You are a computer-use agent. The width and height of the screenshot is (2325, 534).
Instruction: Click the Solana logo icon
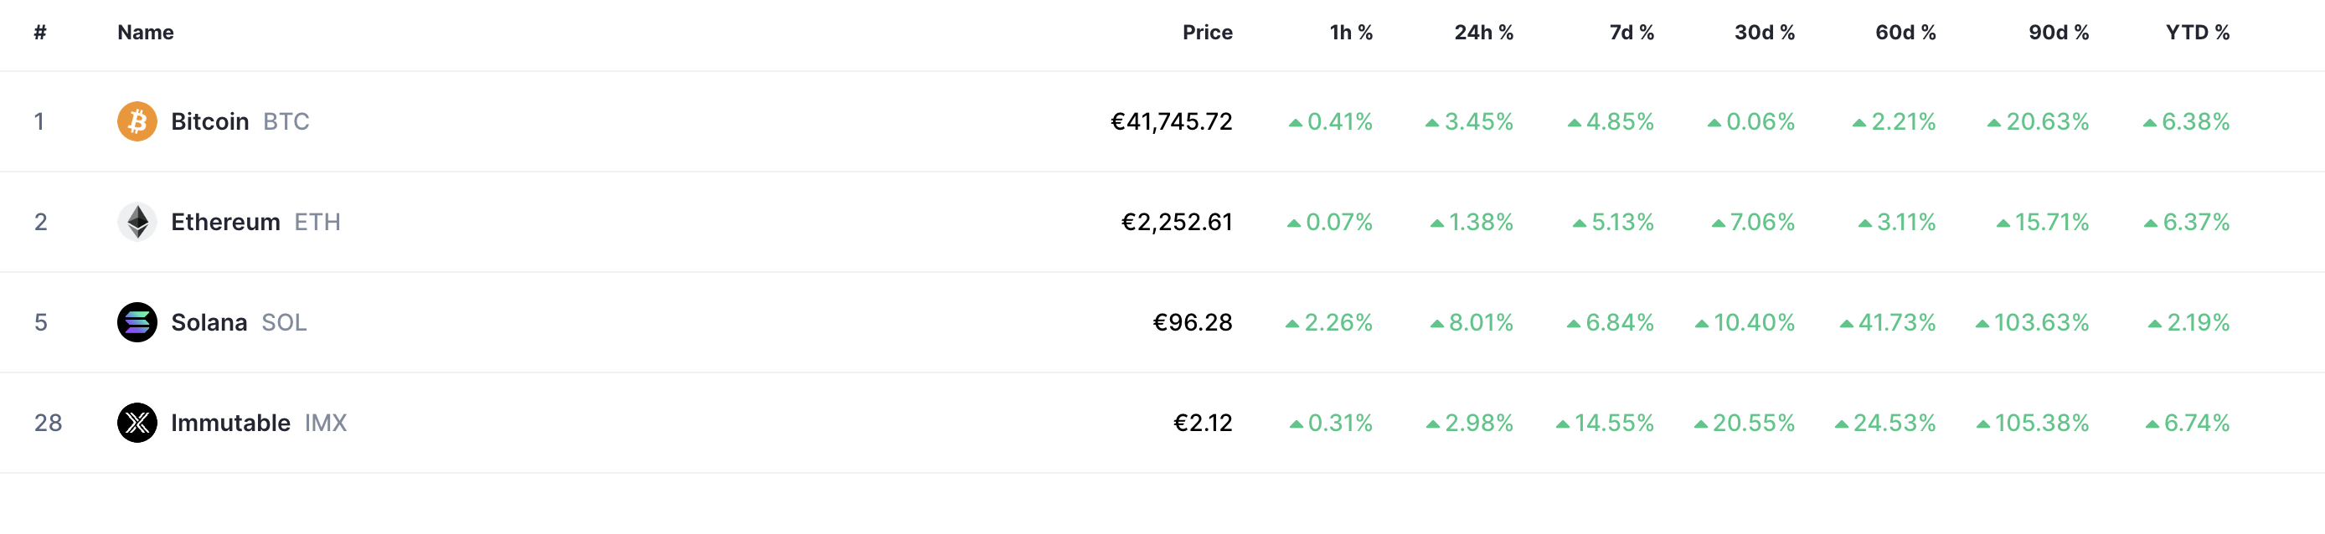(x=137, y=322)
